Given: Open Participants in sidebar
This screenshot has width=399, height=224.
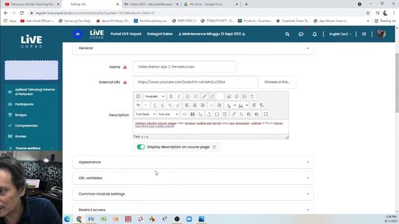Looking at the screenshot, I should pos(24,105).
